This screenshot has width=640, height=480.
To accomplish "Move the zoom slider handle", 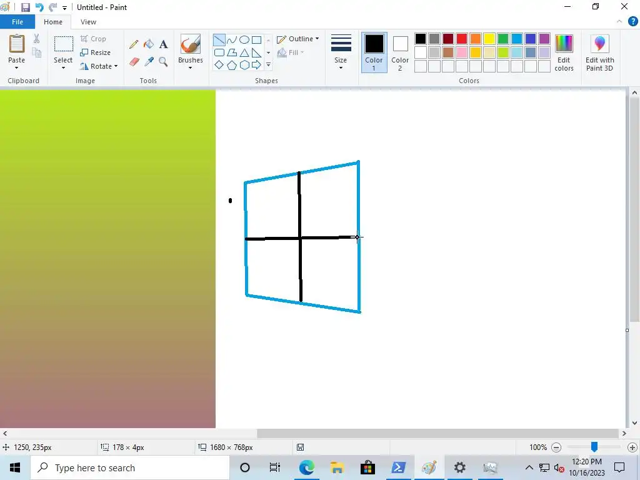I will [x=594, y=447].
